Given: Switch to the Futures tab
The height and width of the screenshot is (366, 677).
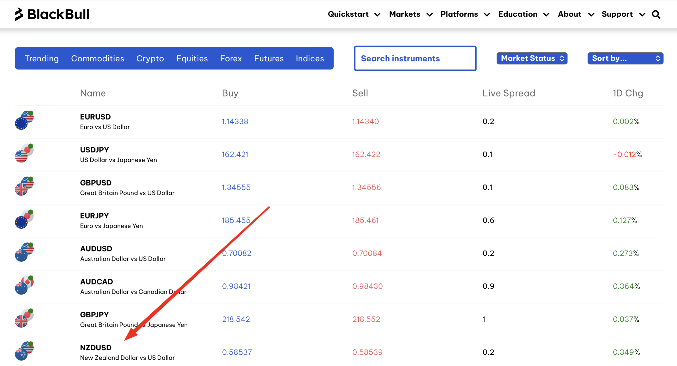Looking at the screenshot, I should tap(269, 58).
